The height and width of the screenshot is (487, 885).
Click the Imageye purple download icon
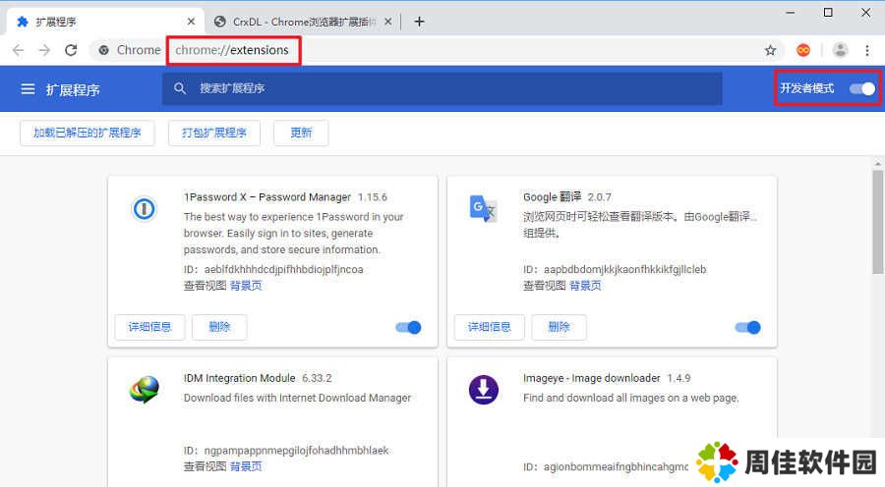click(x=483, y=390)
